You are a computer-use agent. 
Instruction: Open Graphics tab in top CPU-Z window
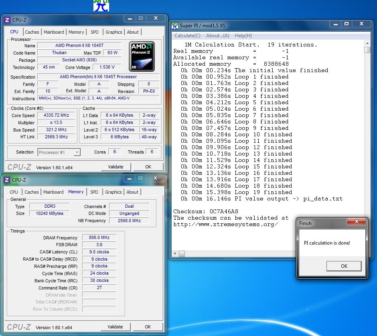tap(114, 32)
